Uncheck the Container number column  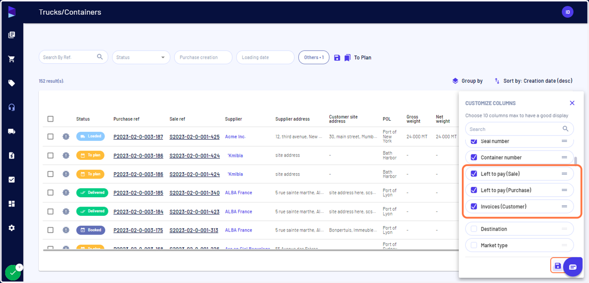[x=474, y=157]
